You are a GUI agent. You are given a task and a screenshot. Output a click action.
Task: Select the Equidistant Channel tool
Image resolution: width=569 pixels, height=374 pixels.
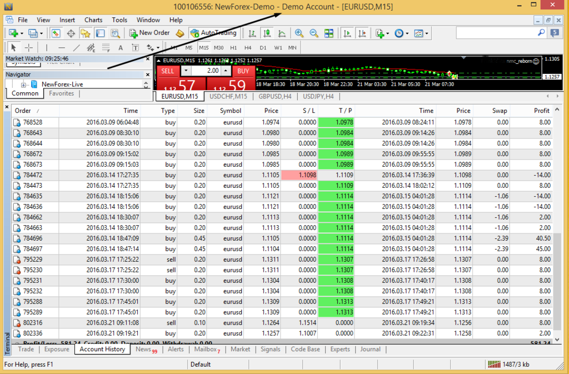tap(91, 48)
